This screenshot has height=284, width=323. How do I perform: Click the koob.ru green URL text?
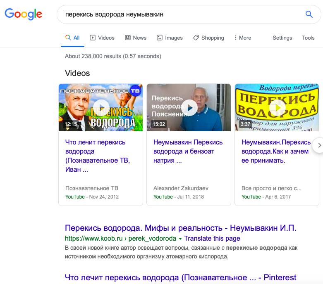(120, 238)
